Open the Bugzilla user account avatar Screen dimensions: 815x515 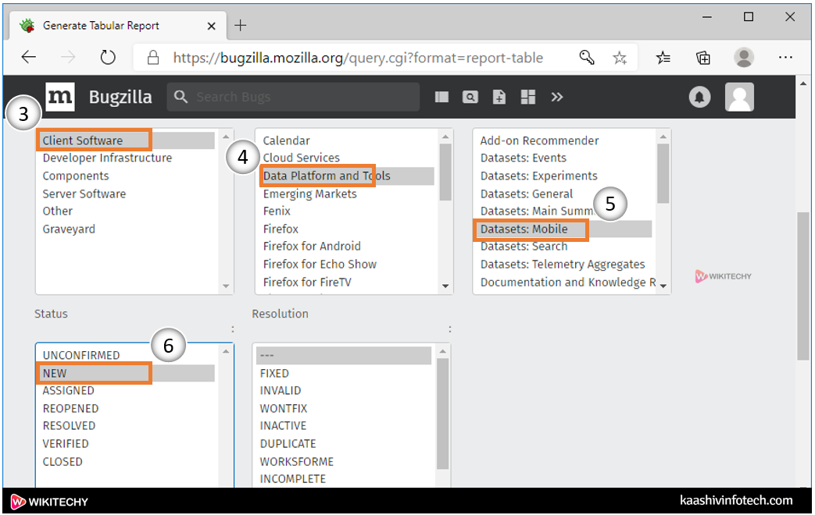(739, 97)
